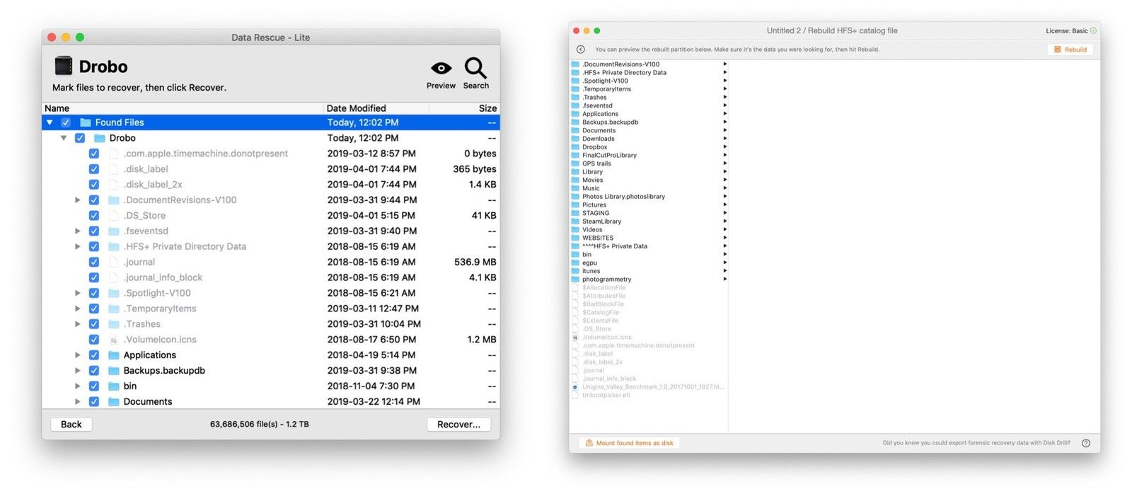Click the Preview eye icon
Screen dimensions: 1132x494
pyautogui.click(x=441, y=69)
